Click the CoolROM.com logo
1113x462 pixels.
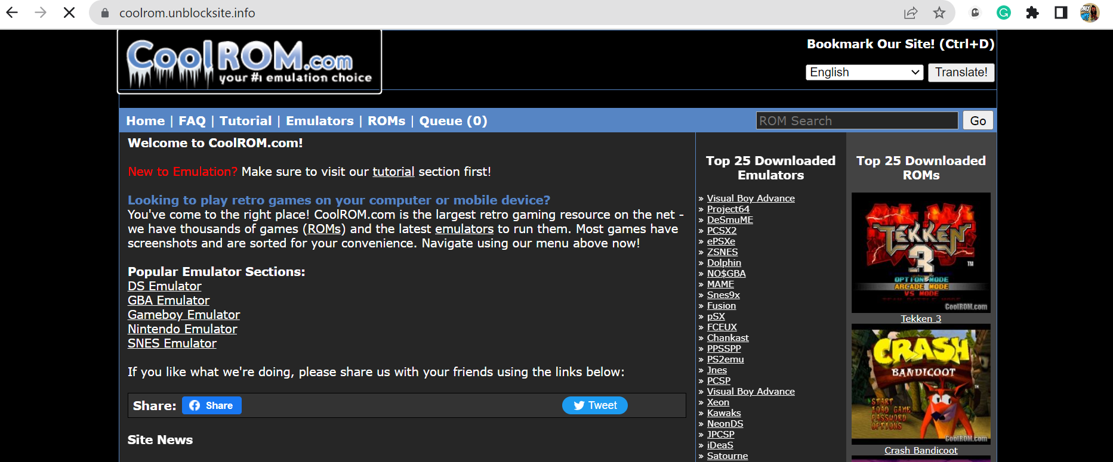click(x=249, y=62)
